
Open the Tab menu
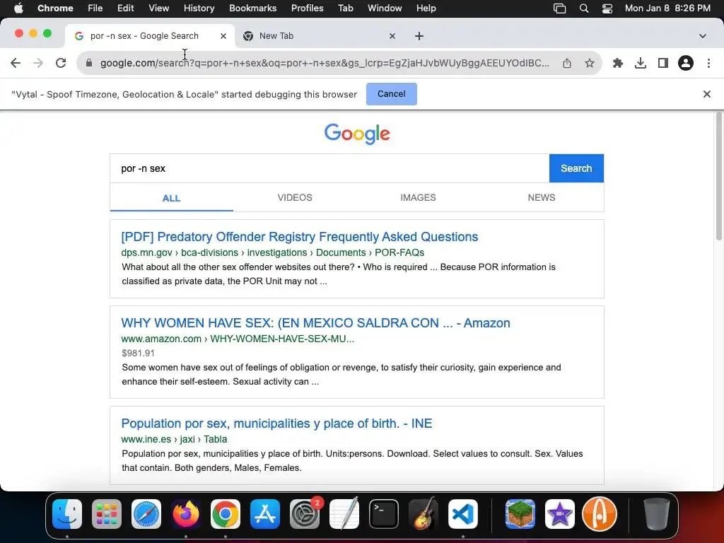pos(345,8)
